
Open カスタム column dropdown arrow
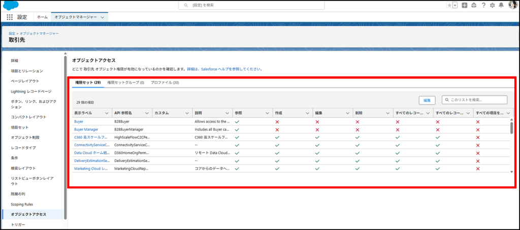click(x=187, y=113)
